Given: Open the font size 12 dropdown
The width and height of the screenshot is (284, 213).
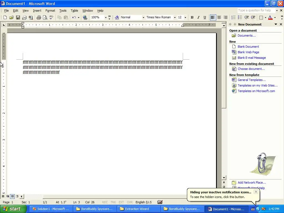Looking at the screenshot, I should [185, 17].
